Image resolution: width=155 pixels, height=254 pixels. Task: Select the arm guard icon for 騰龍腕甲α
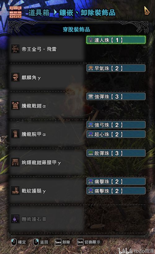click(x=15, y=133)
